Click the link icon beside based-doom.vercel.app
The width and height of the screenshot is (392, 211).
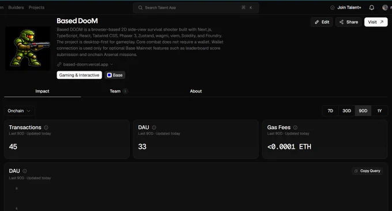coord(59,64)
